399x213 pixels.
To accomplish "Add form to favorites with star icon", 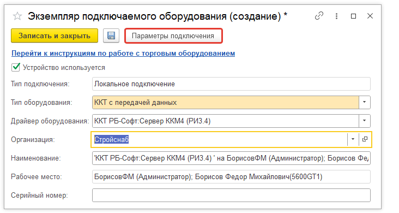I will pyautogui.click(x=17, y=16).
